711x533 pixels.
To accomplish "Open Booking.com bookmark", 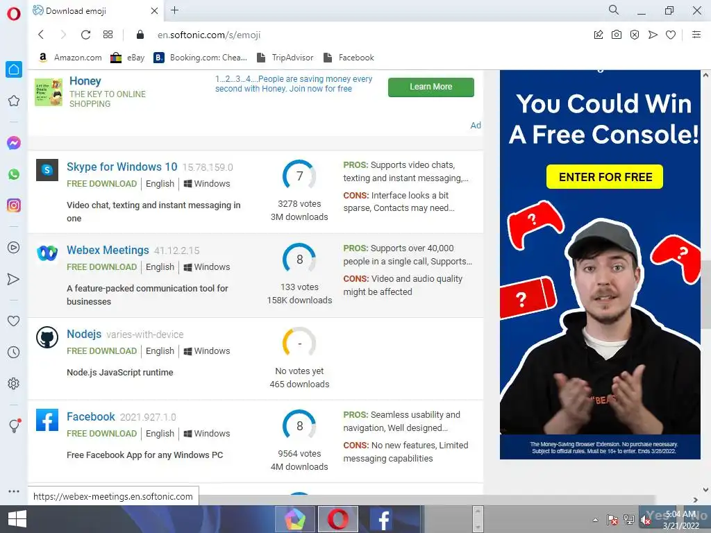I will click(200, 58).
